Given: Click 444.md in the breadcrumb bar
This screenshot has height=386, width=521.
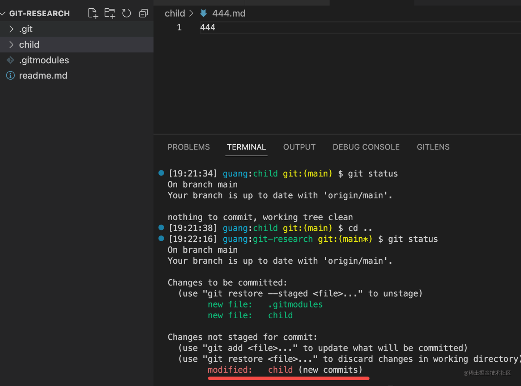Looking at the screenshot, I should (228, 13).
